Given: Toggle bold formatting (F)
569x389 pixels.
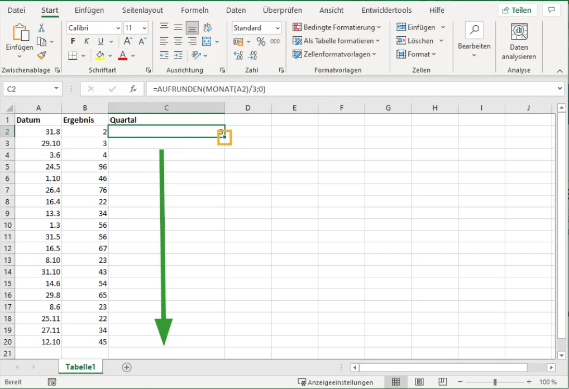Looking at the screenshot, I should pyautogui.click(x=73, y=41).
